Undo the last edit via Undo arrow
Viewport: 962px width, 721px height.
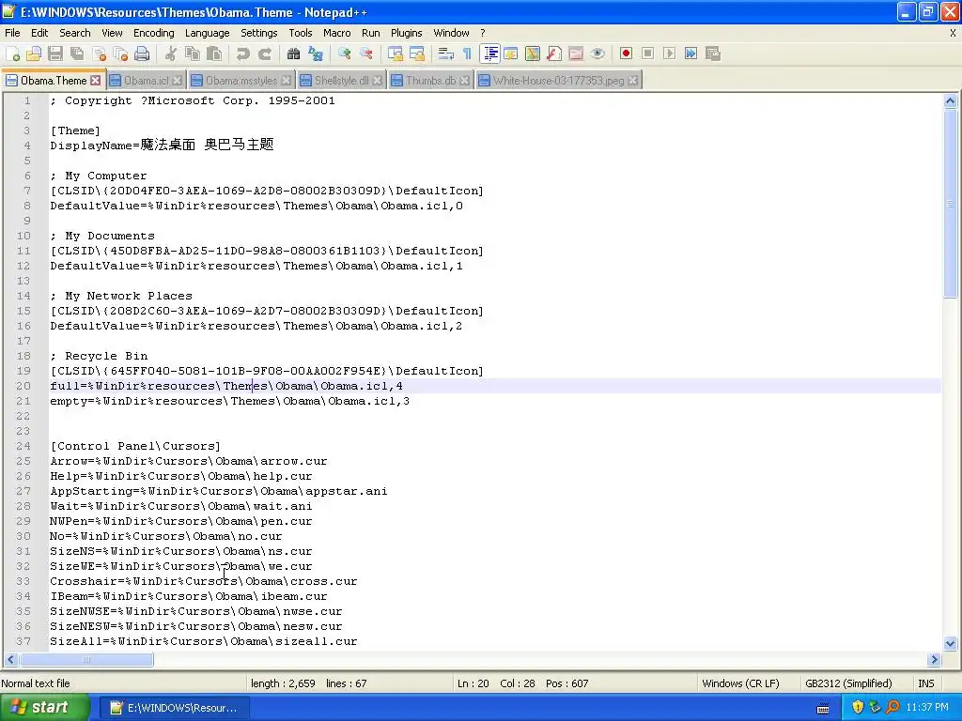click(x=243, y=54)
